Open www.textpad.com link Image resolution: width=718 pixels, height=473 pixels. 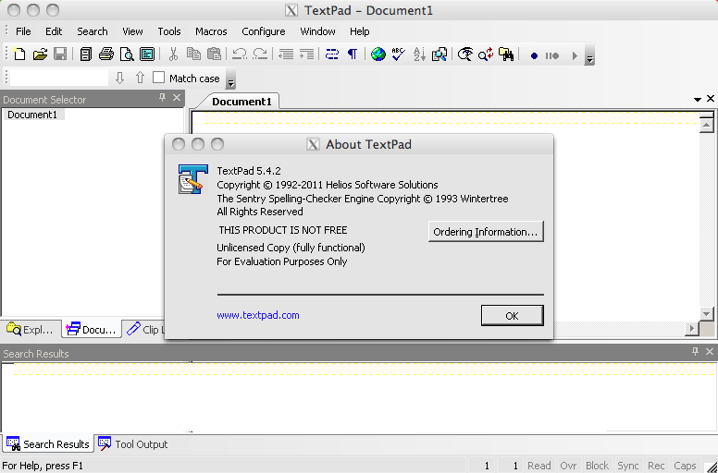(258, 315)
